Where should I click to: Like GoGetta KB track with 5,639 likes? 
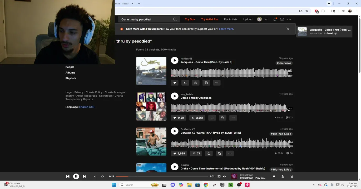pos(179,154)
